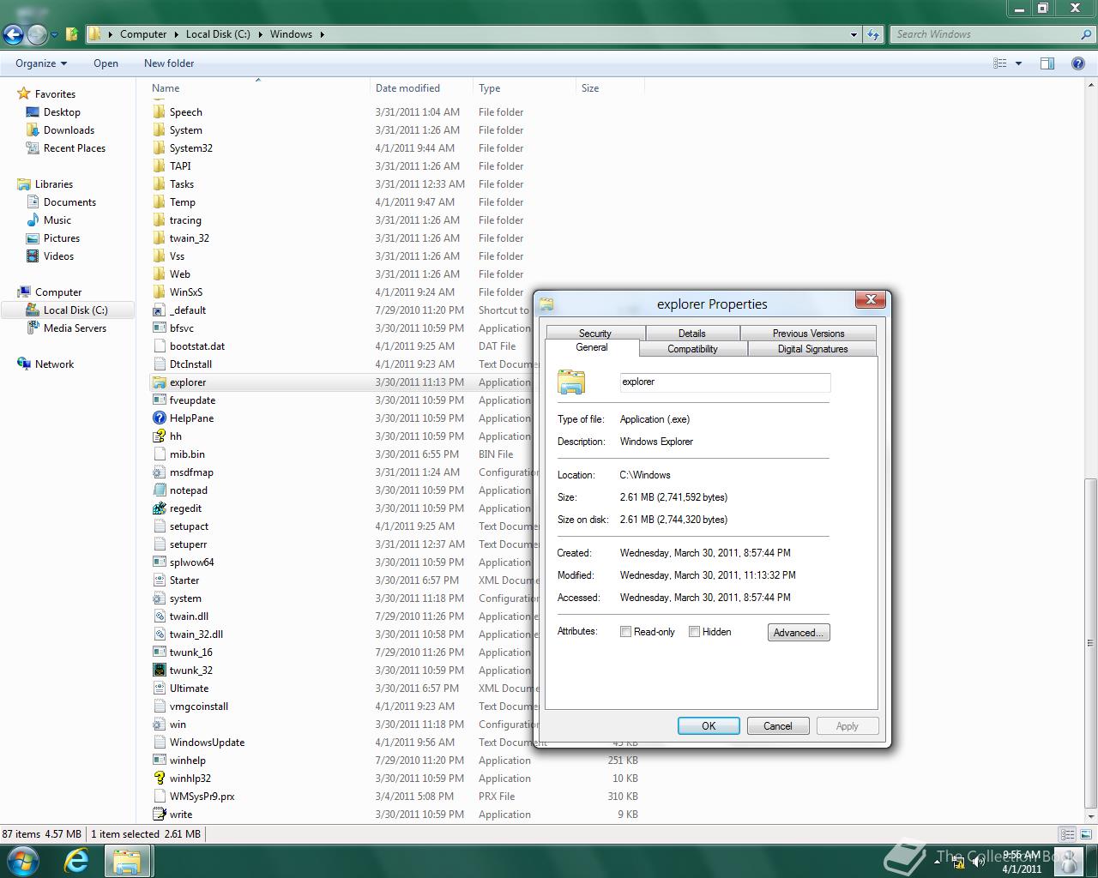Click the Videos library icon
Image resolution: width=1098 pixels, height=878 pixels.
[33, 256]
